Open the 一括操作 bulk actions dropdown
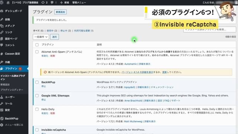 tap(41, 37)
